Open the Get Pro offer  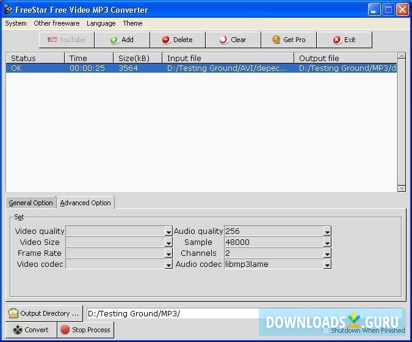click(x=289, y=40)
